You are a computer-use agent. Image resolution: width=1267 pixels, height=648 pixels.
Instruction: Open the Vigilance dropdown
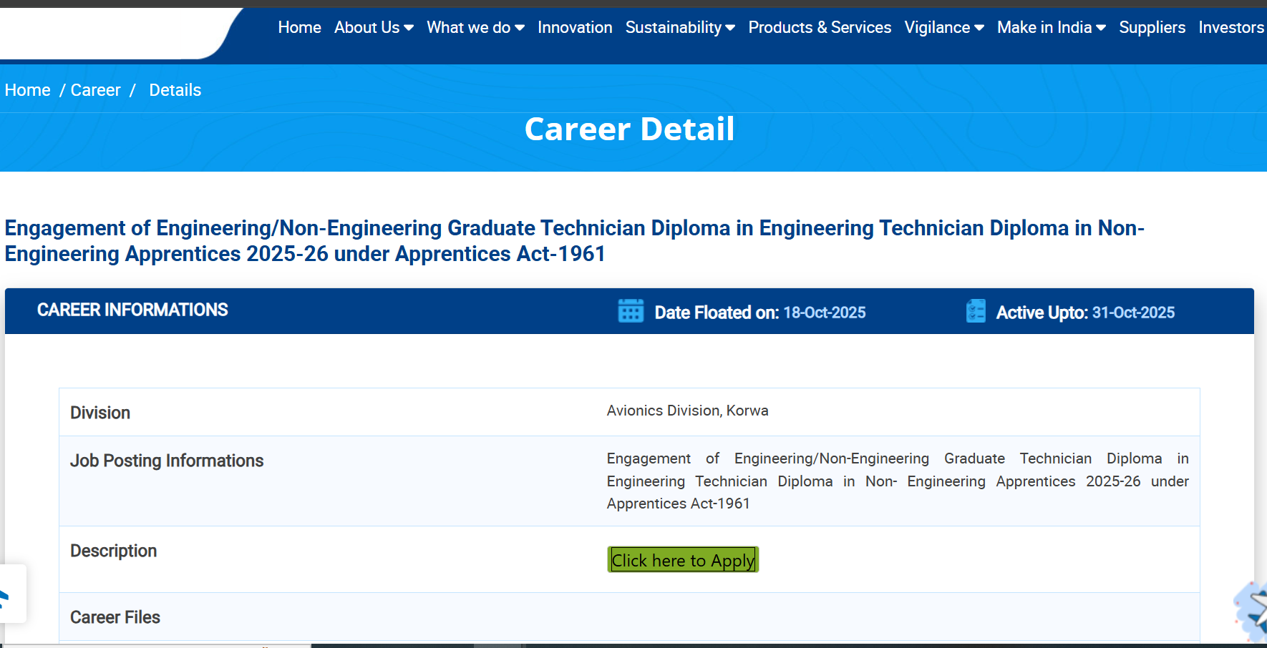click(x=943, y=27)
